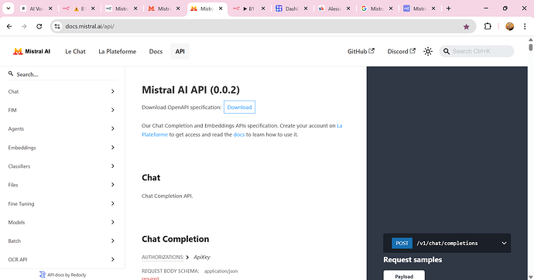Focus the sidebar Search... field
Screen dimensions: 534x280
point(63,74)
